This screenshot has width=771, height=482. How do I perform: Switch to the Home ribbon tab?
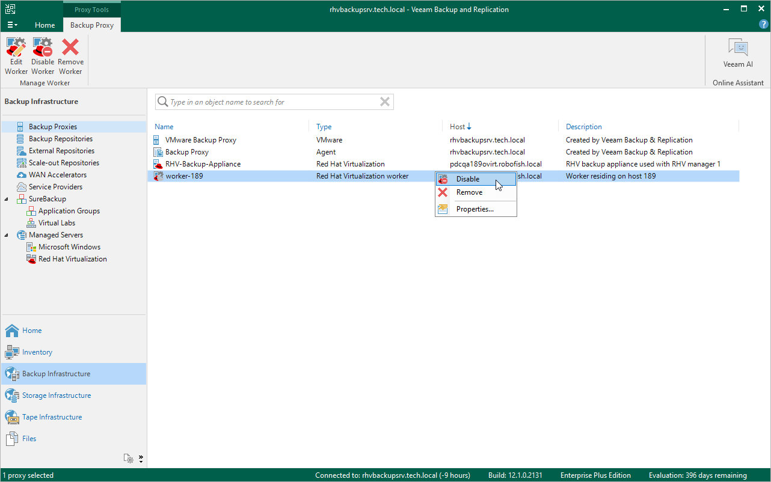[45, 25]
